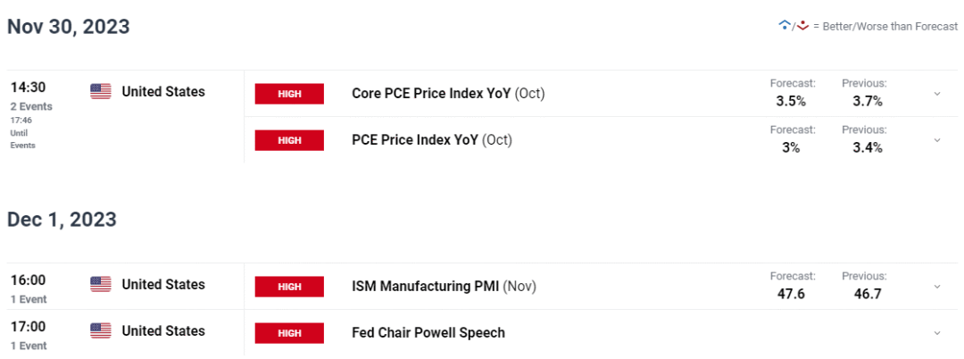Click the US flag in the 14:30 row
964x359 pixels.
[x=101, y=92]
